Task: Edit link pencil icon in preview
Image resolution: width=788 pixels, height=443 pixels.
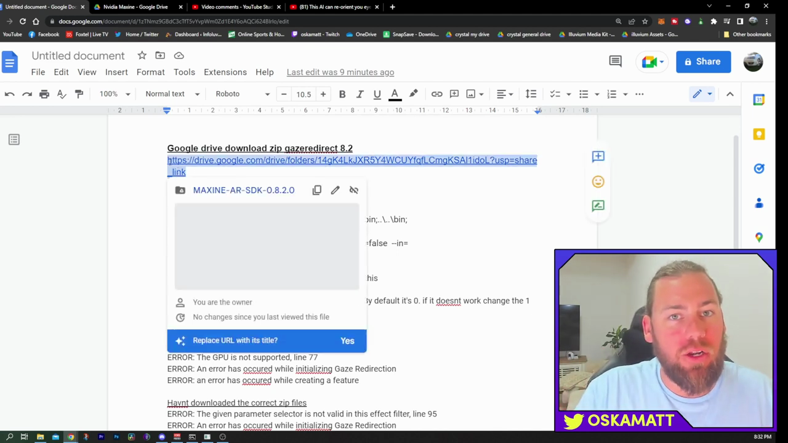Action: [x=335, y=190]
